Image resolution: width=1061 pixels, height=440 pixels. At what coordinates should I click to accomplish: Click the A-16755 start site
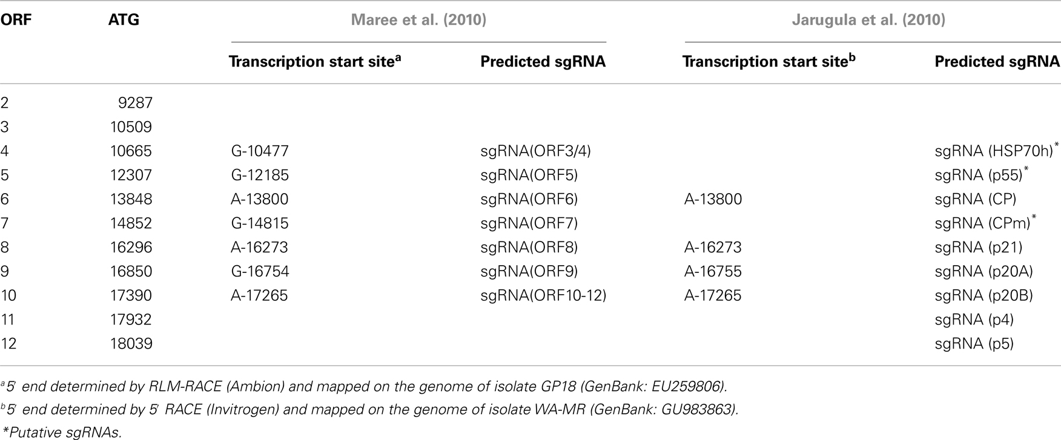tap(713, 272)
